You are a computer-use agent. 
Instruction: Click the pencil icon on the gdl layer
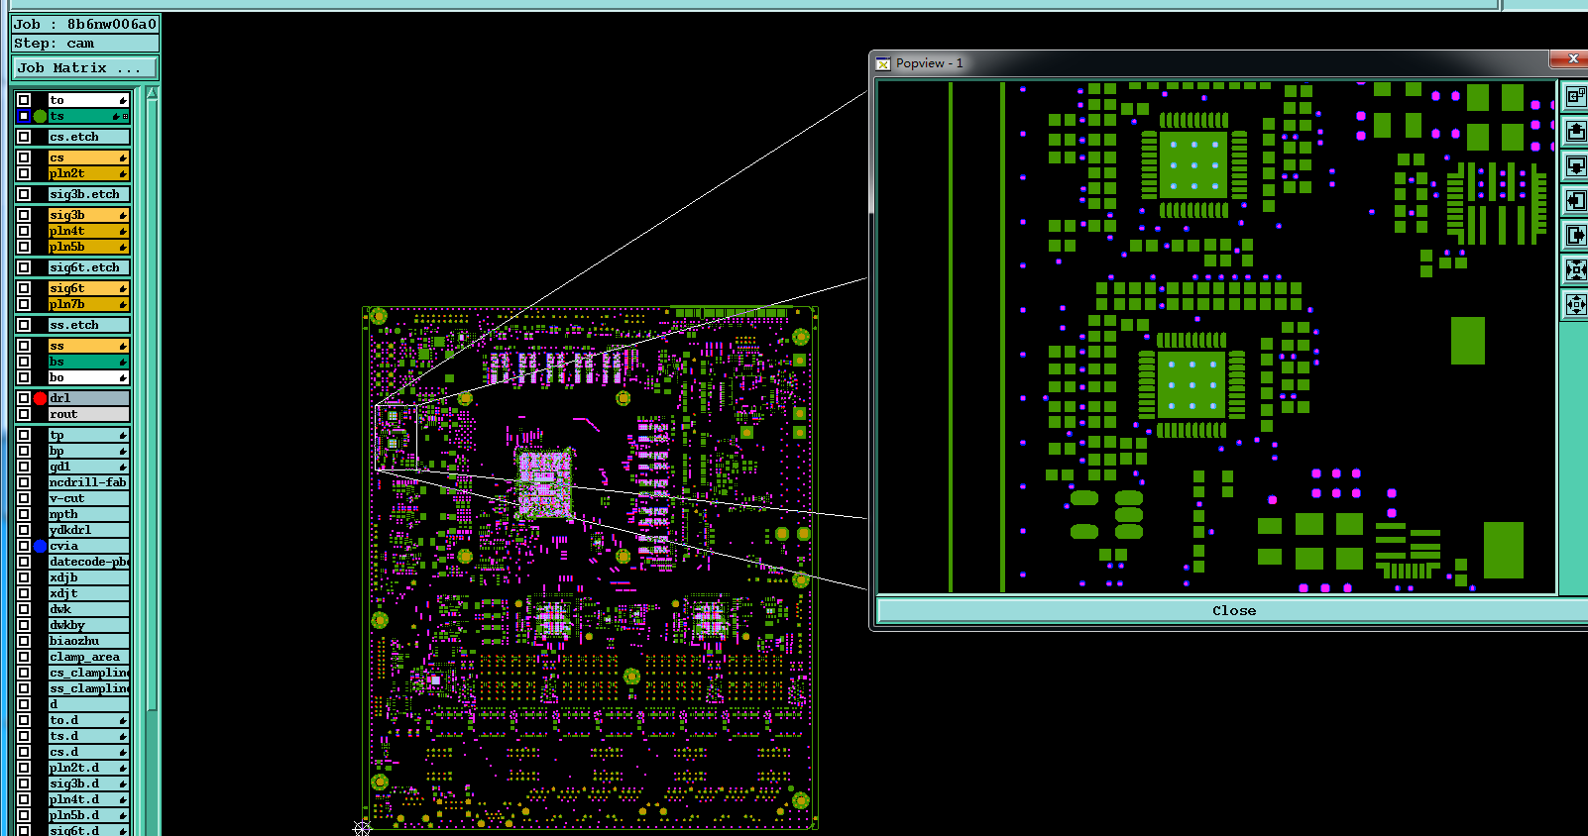pyautogui.click(x=123, y=467)
